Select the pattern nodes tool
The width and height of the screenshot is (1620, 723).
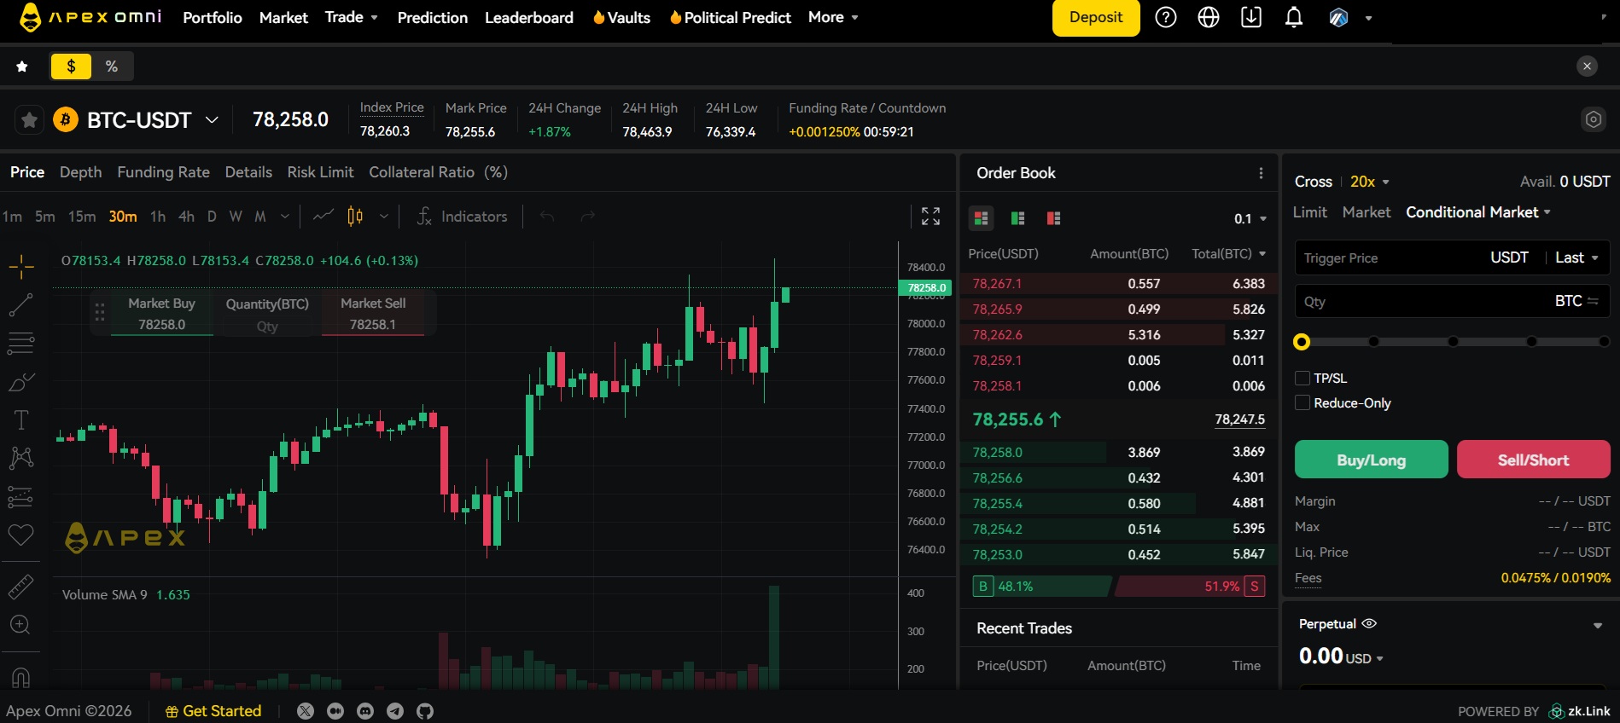pyautogui.click(x=21, y=458)
